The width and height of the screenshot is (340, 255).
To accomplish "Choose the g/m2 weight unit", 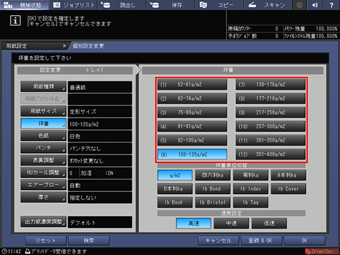I will coord(175,175).
